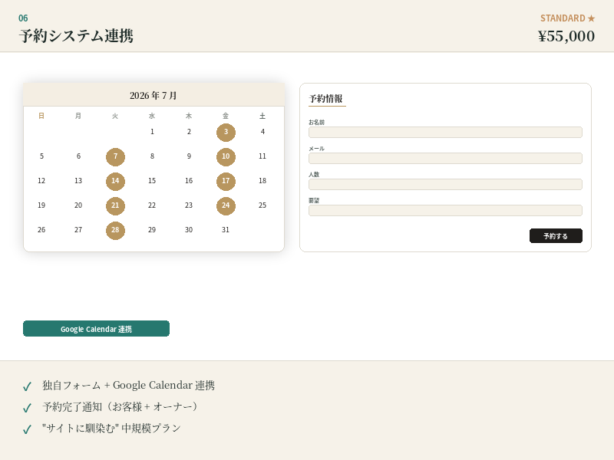Click calendar date 26
Image resolution: width=614 pixels, height=460 pixels.
41,230
